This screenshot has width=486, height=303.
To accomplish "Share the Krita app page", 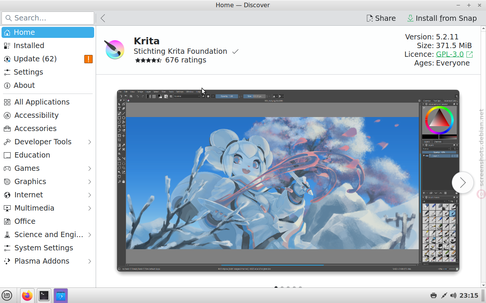I will click(381, 18).
